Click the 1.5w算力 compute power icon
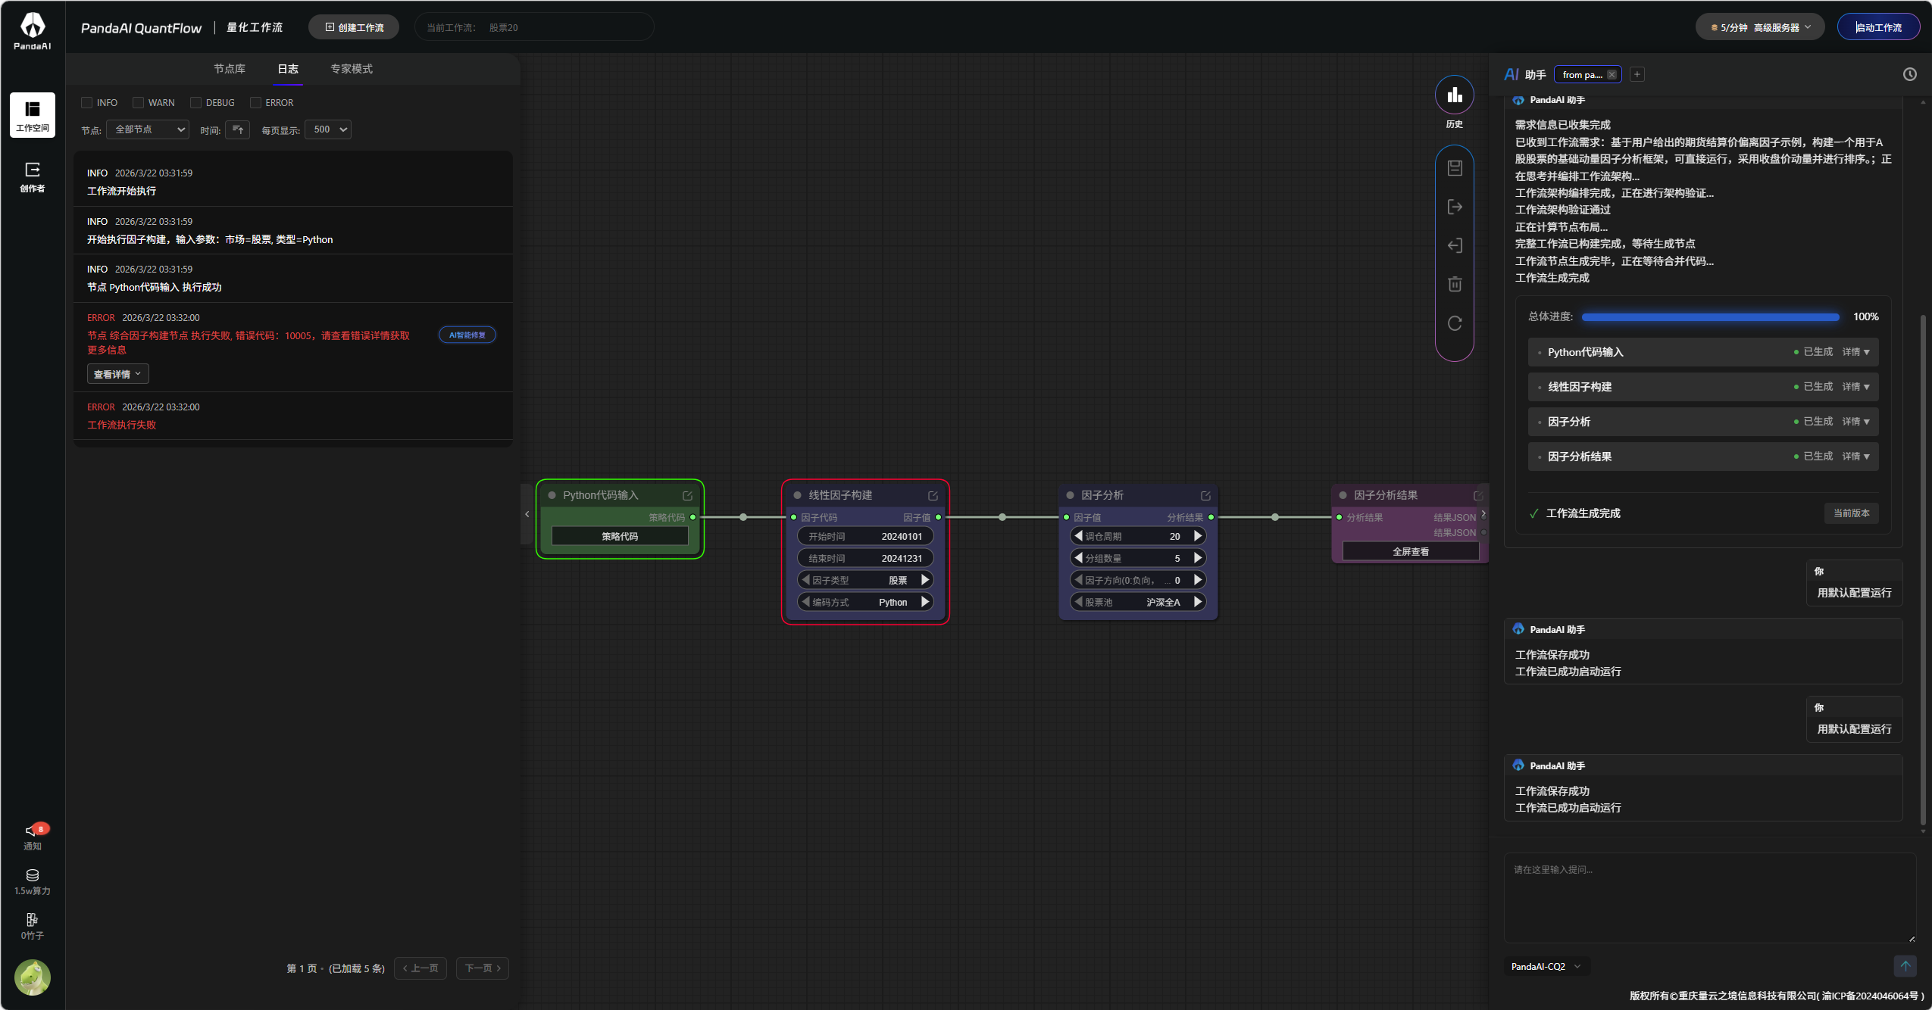This screenshot has height=1010, width=1932. coord(33,881)
